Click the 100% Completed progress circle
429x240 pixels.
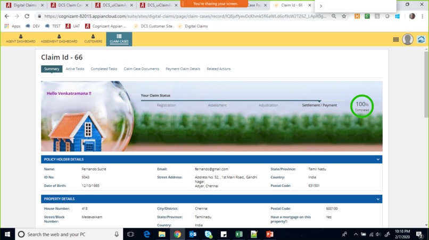tap(362, 106)
